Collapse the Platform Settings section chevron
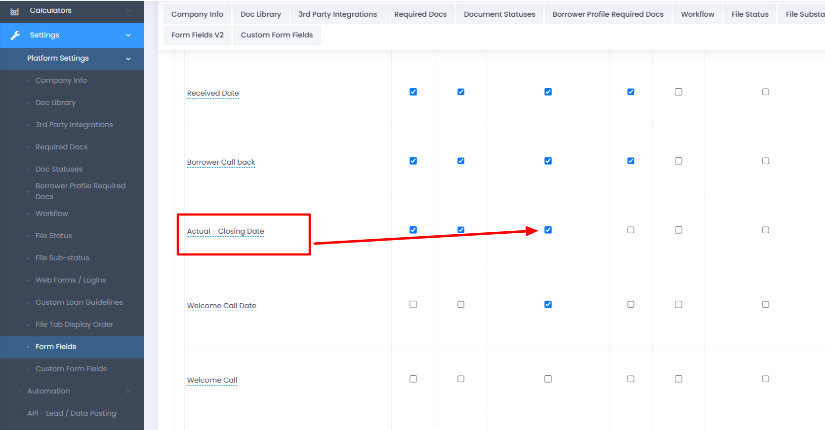 pos(128,59)
